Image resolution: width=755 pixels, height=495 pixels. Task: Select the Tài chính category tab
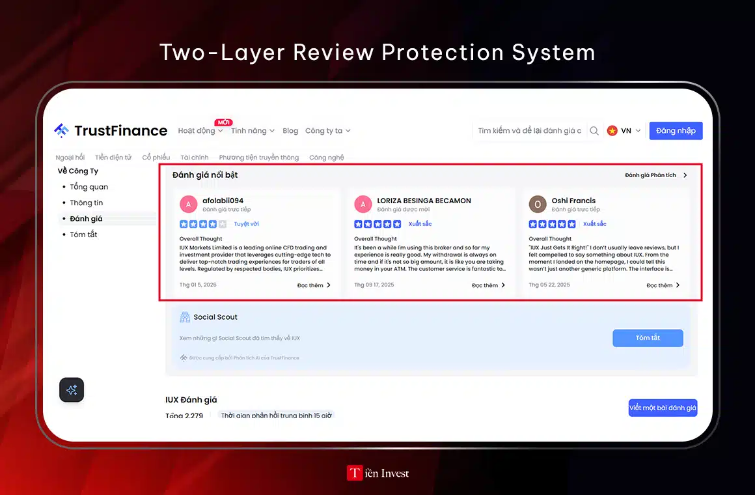point(195,157)
